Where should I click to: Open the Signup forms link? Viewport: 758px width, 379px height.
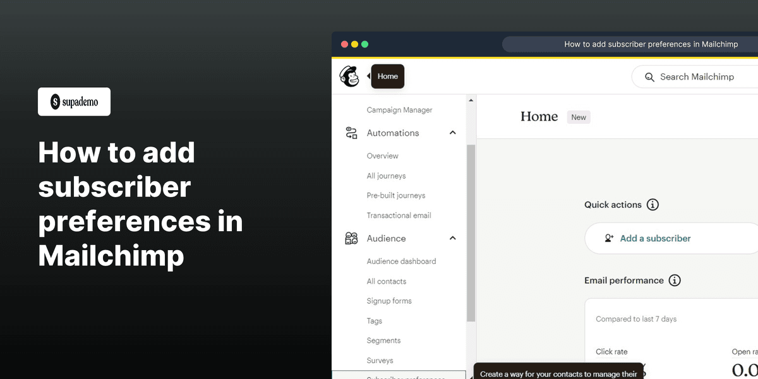coord(389,301)
